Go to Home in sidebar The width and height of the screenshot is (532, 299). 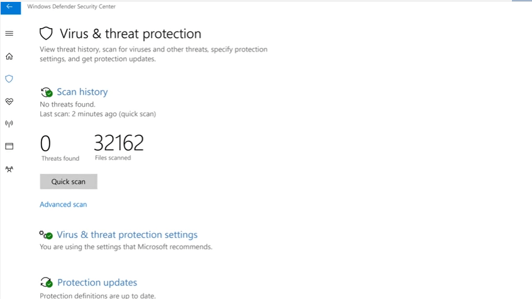coord(9,57)
